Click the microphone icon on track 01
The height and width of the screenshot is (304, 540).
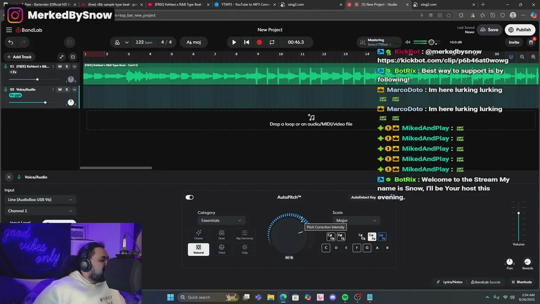click(x=6, y=66)
